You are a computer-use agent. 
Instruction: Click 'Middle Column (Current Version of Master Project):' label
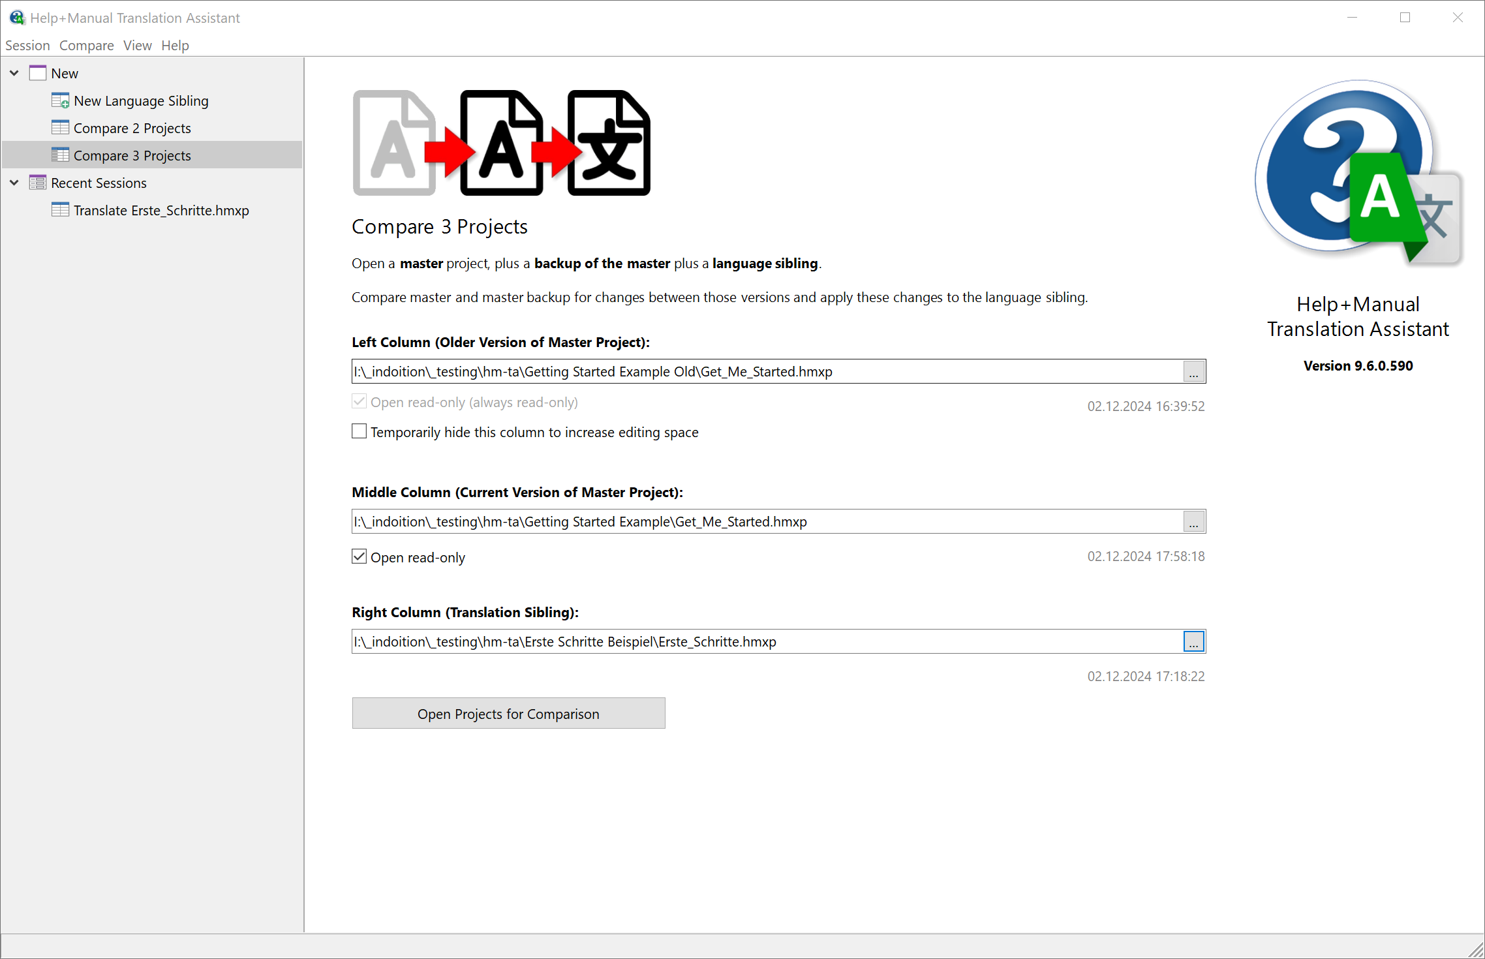tap(517, 493)
